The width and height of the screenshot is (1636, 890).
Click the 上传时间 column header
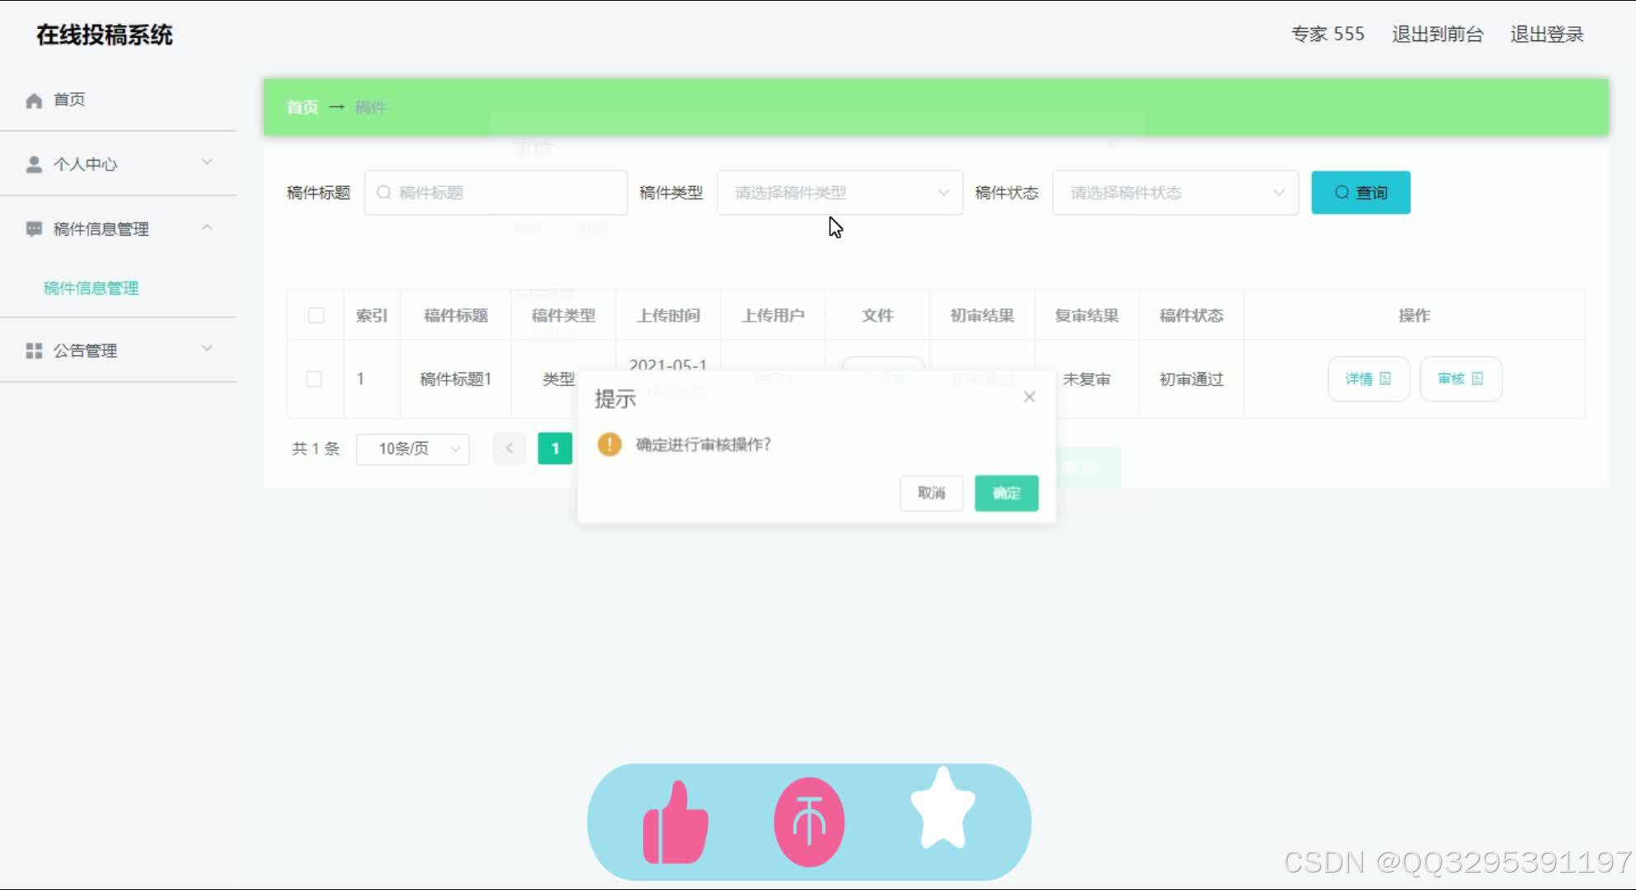point(668,316)
